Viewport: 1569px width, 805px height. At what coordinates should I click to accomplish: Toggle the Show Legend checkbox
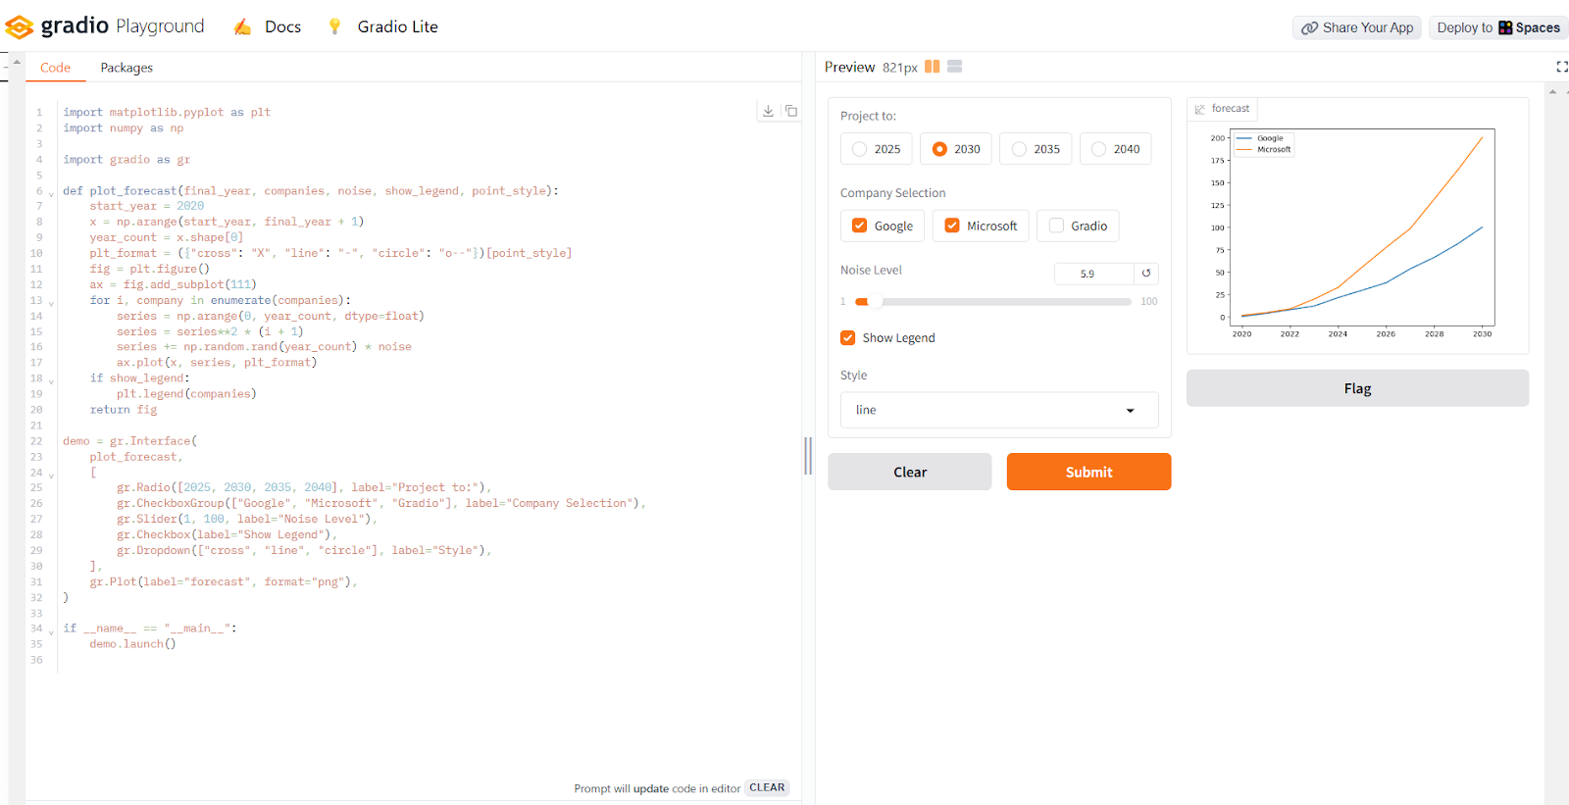[848, 338]
